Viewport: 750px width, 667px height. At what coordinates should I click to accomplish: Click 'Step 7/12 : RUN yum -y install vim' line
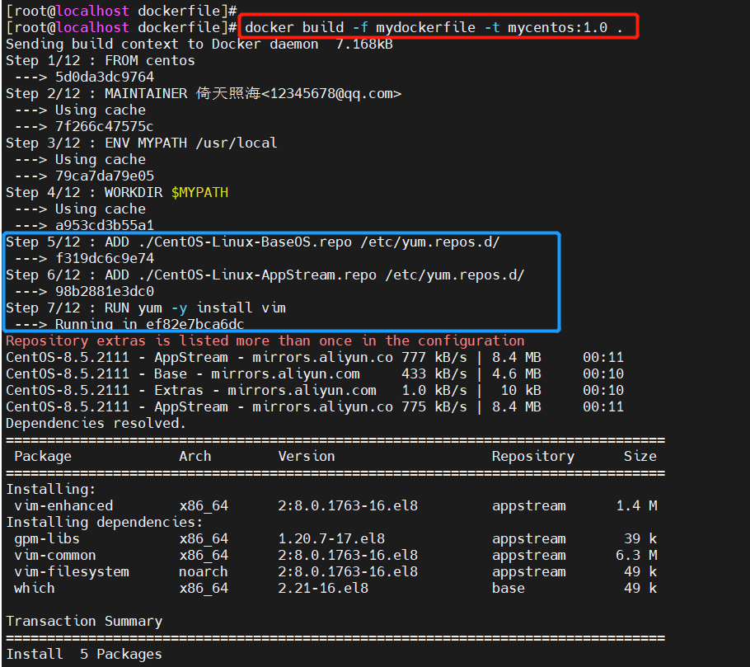(x=146, y=308)
